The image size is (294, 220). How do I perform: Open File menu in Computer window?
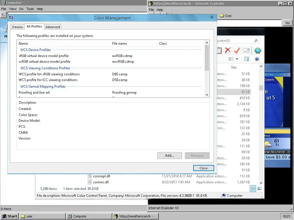click(x=3, y=9)
